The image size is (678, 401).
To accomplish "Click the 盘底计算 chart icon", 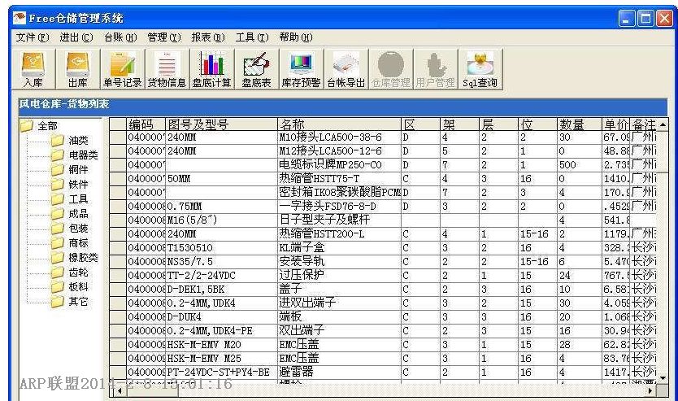I will click(x=211, y=69).
